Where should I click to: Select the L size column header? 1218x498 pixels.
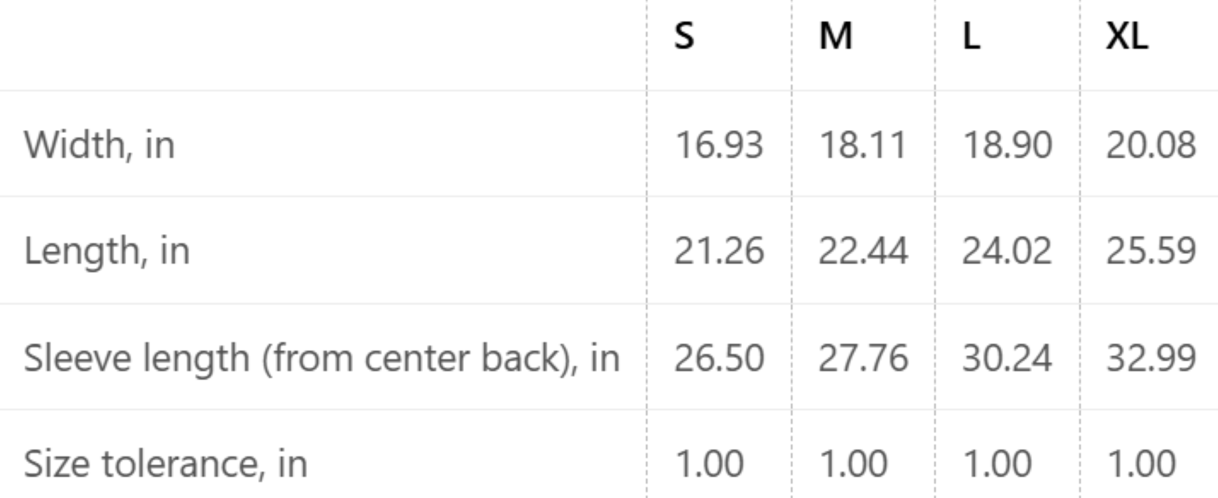click(972, 36)
